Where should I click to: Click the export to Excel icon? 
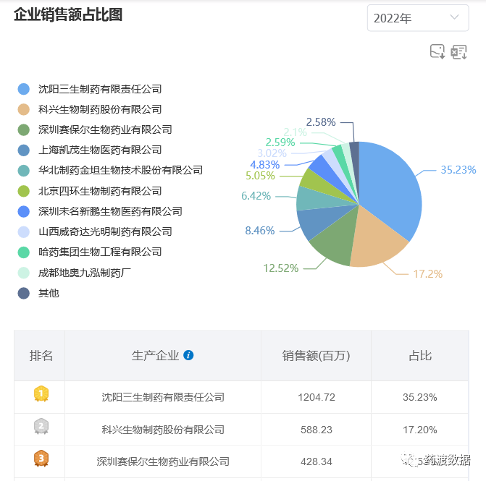coord(458,51)
